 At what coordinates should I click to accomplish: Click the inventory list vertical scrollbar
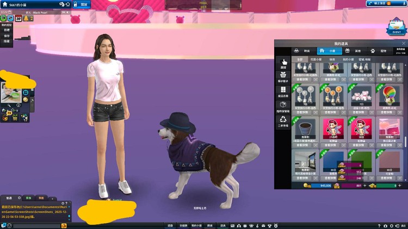pyautogui.click(x=405, y=142)
